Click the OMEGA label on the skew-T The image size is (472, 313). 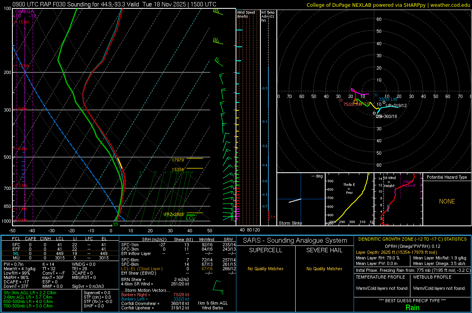click(x=25, y=12)
